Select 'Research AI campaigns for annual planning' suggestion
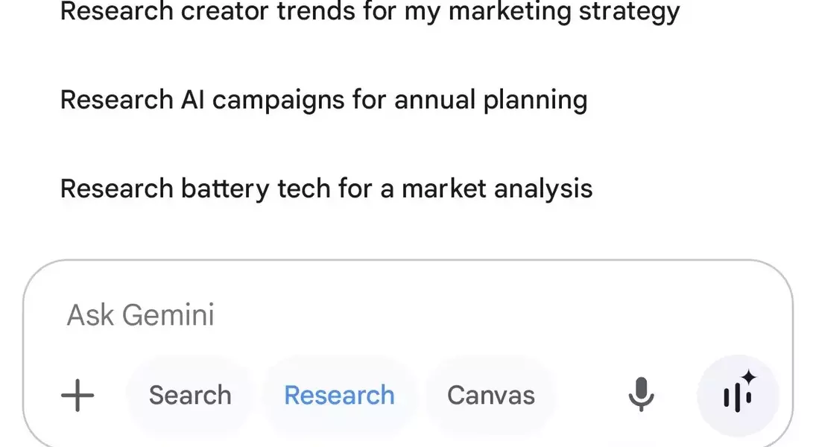816x447 pixels. pos(323,99)
